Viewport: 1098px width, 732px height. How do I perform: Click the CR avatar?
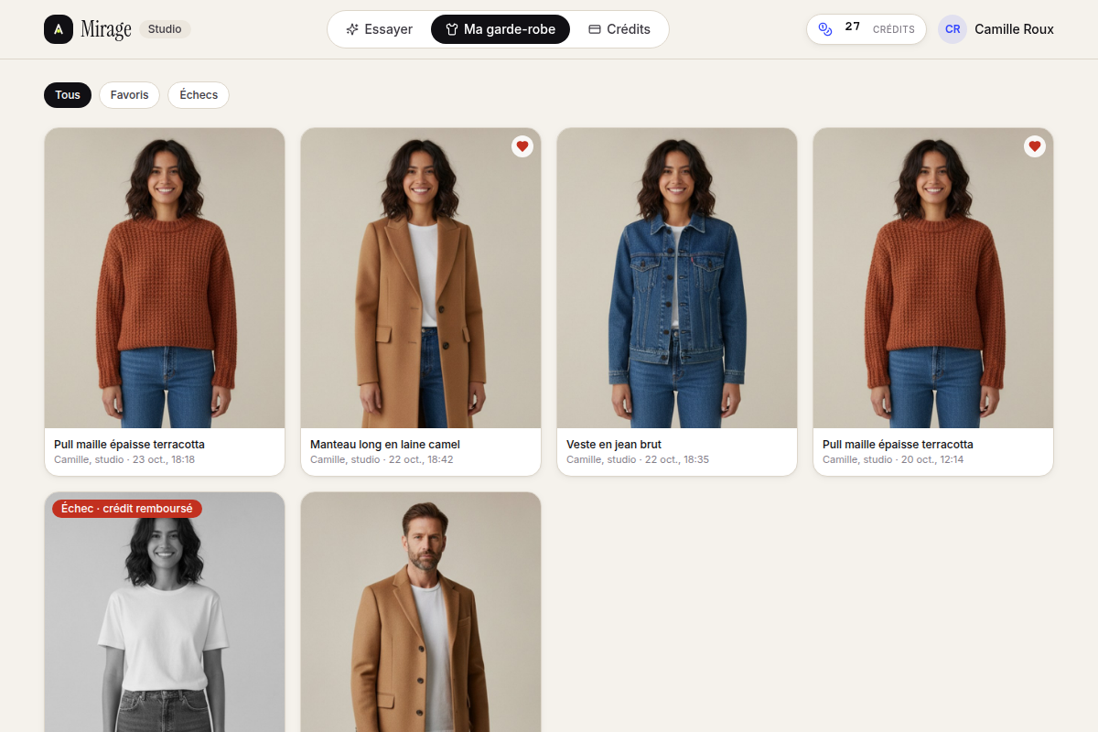953,29
